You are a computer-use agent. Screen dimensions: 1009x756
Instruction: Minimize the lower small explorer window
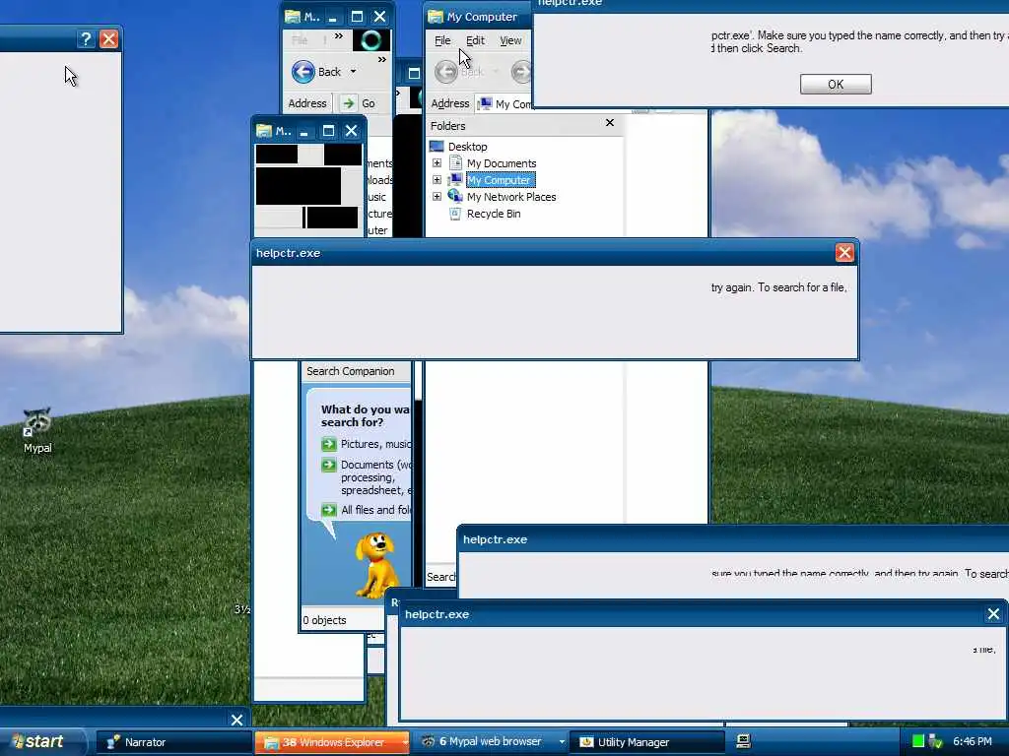pos(304,131)
